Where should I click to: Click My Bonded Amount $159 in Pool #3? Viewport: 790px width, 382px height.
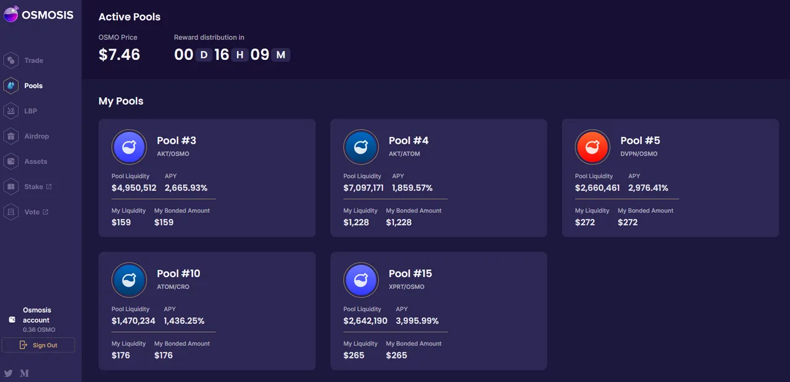pos(164,222)
